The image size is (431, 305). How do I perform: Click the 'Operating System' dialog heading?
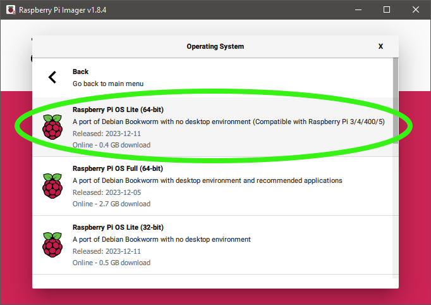click(215, 46)
